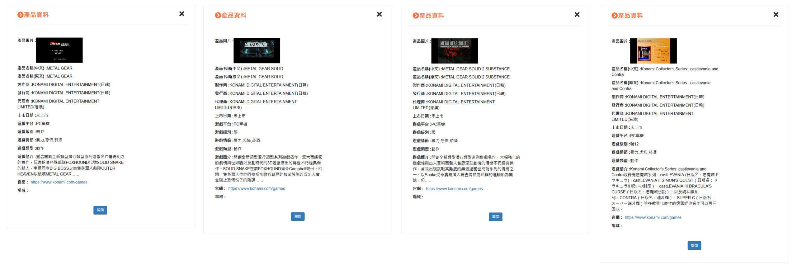Screen dimensions: 797x270
Task: Click orange arrow icon in Konami Collector's Series panel header
Action: click(614, 16)
